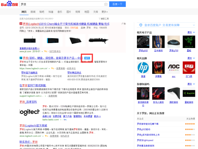Viewport: 198px width, 149px height.
Task: Switch to the 知道 tab
Action: click(51, 12)
